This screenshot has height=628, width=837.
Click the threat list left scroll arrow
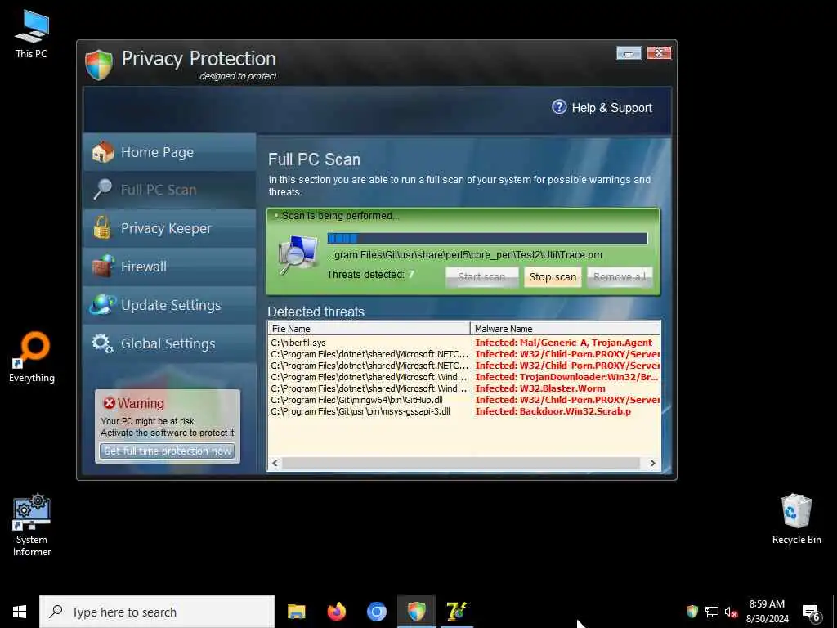[x=275, y=464]
